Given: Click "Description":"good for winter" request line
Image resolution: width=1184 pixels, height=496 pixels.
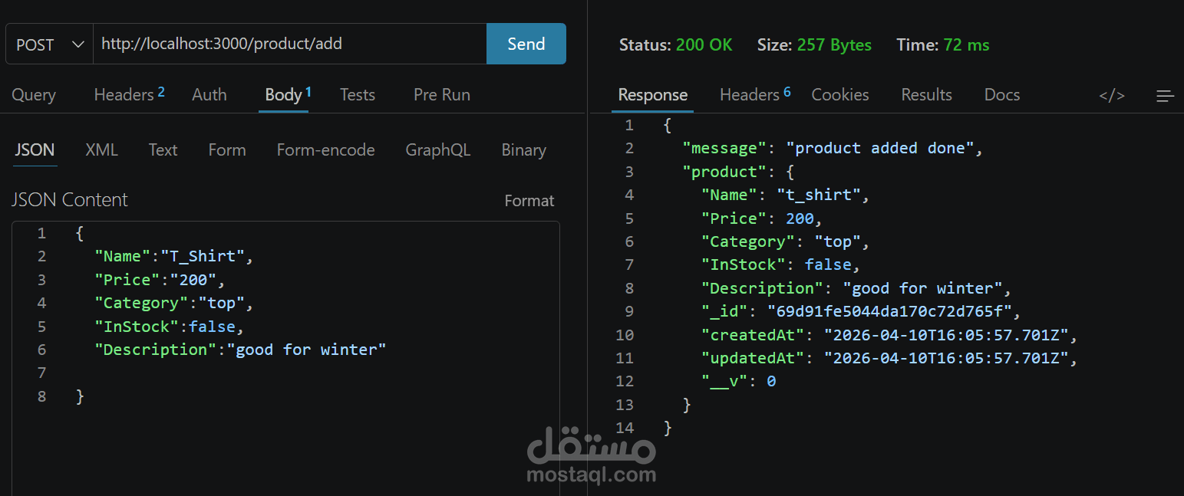Looking at the screenshot, I should [240, 350].
